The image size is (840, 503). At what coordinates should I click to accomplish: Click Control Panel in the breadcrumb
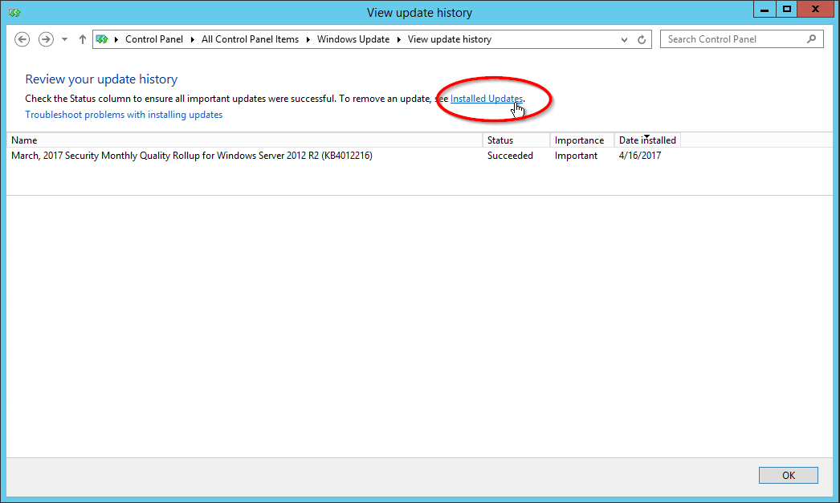coord(153,39)
